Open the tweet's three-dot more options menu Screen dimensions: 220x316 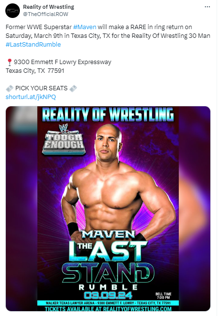pos(207,7)
